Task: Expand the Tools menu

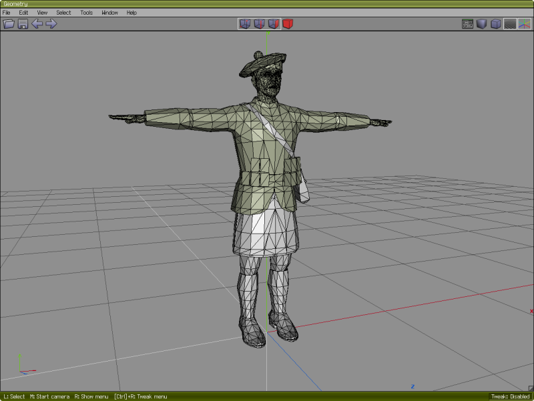Action: (87, 13)
